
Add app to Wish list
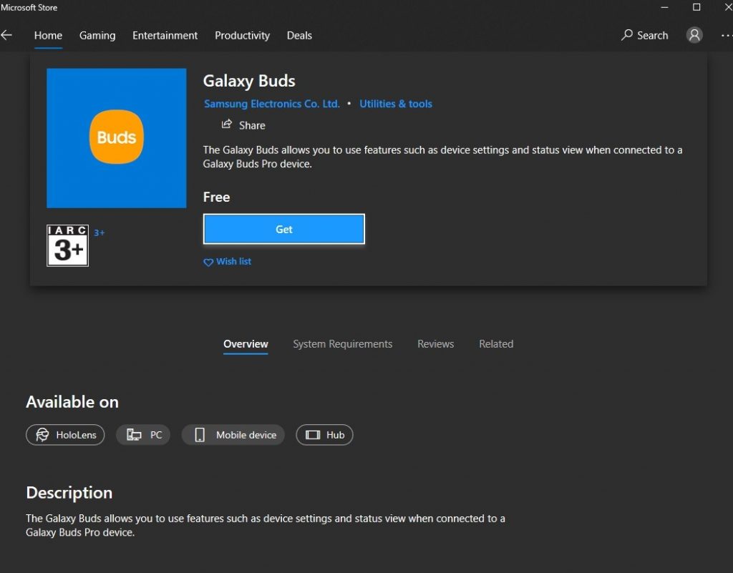click(227, 262)
